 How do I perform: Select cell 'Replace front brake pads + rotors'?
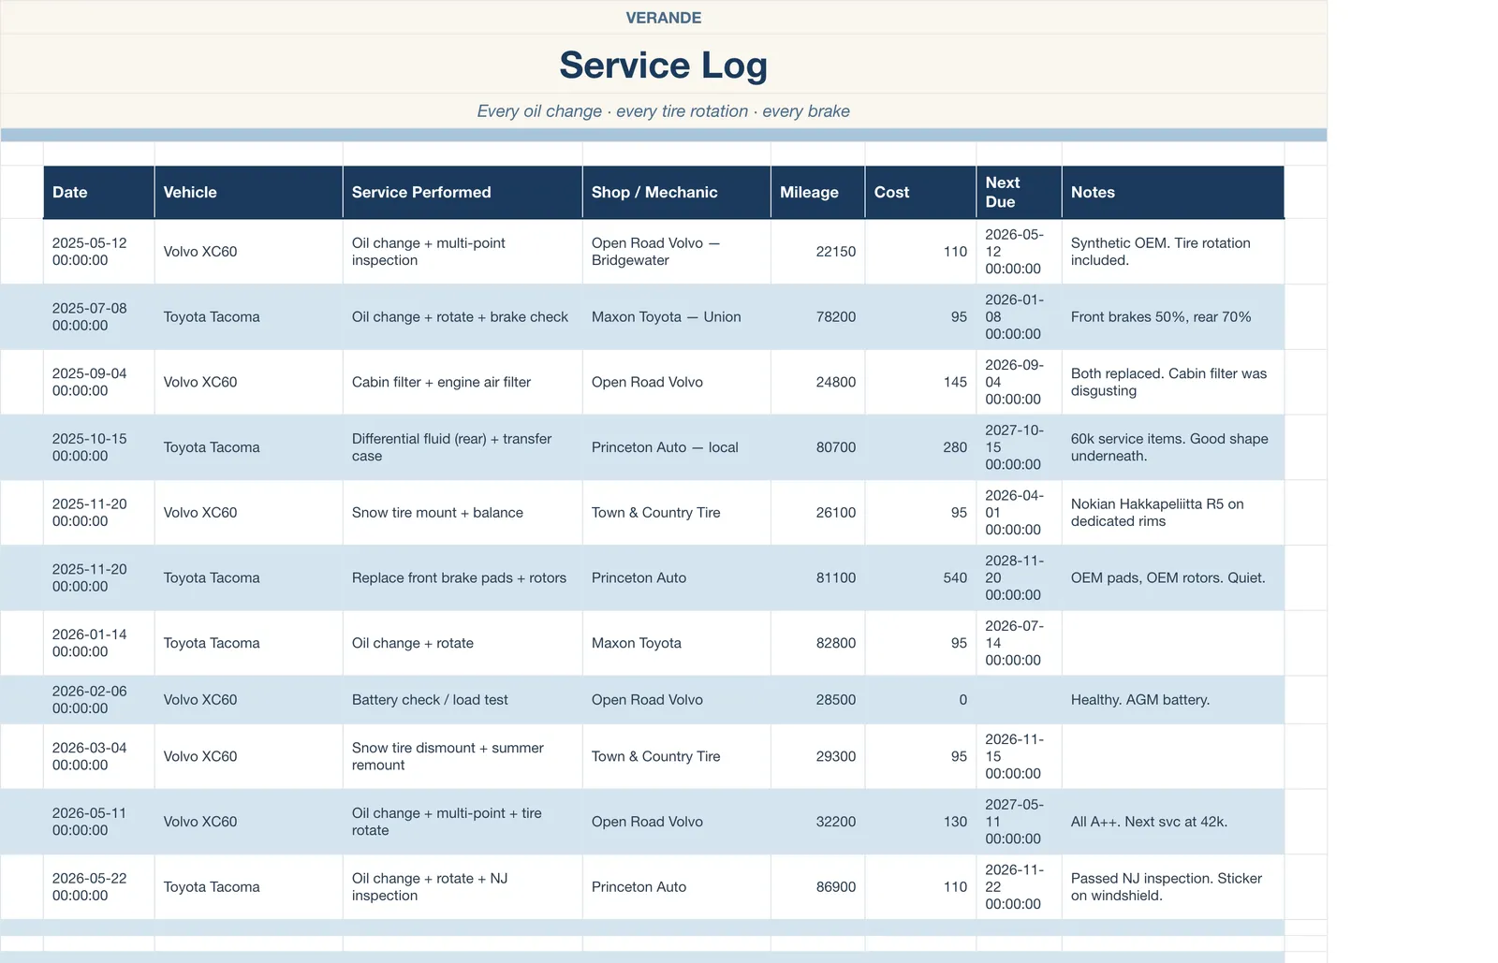(x=463, y=578)
